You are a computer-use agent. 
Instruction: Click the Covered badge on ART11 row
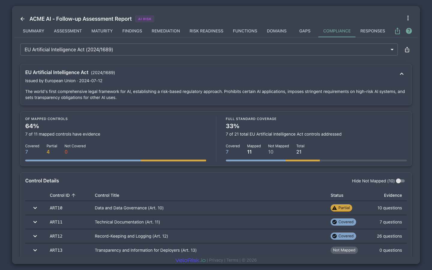343,222
